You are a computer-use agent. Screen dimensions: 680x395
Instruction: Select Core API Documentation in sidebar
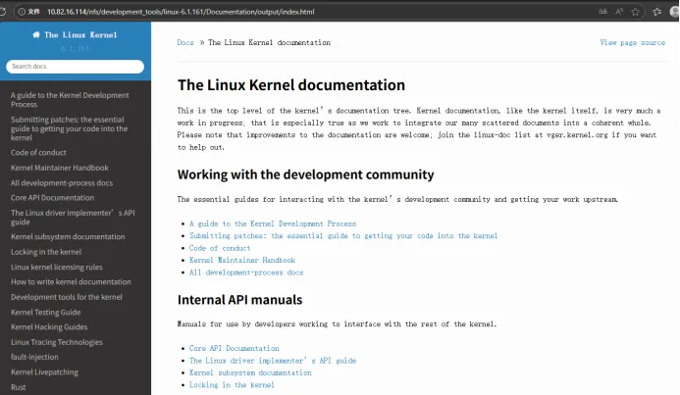tap(52, 198)
